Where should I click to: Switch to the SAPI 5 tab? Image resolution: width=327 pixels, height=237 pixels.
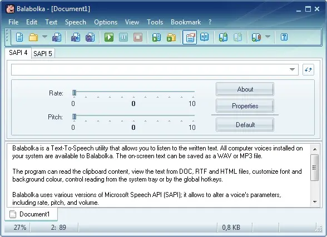[42, 53]
